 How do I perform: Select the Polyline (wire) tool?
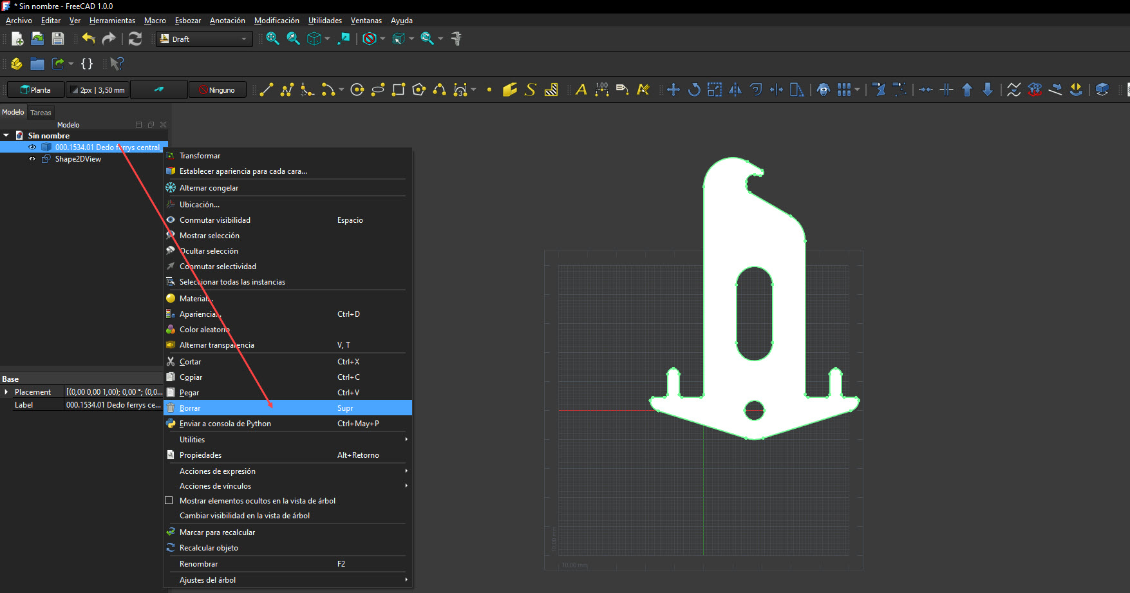coord(287,89)
